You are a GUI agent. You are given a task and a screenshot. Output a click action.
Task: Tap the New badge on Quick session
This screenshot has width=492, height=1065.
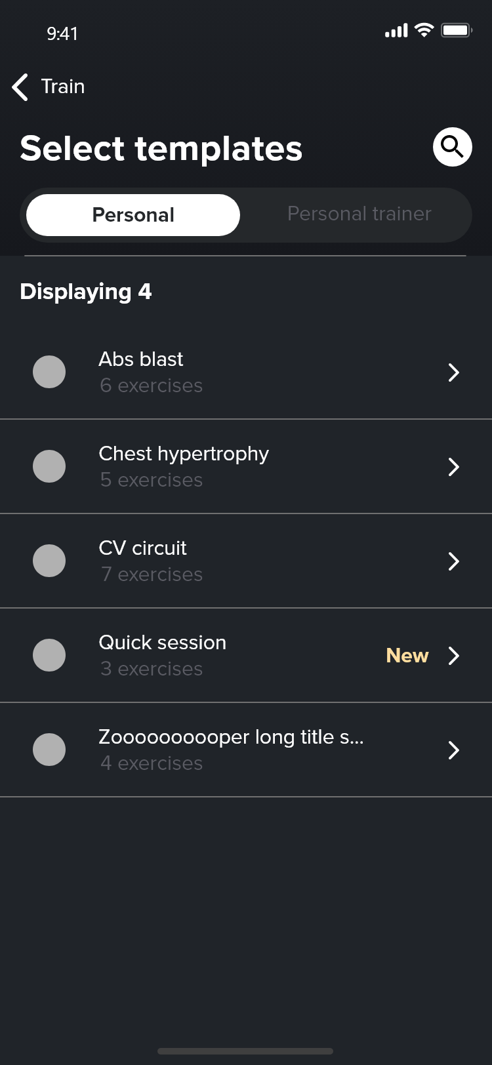click(x=407, y=655)
